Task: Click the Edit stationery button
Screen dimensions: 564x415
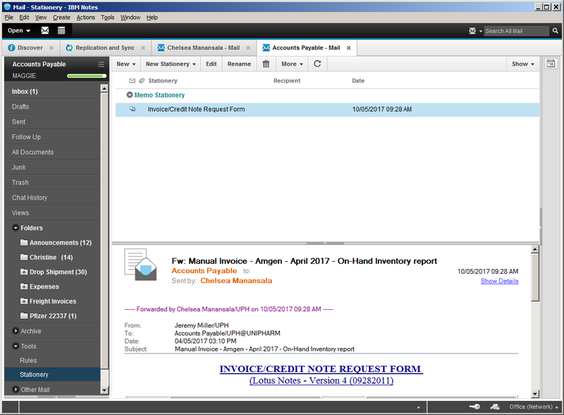Action: click(x=211, y=64)
